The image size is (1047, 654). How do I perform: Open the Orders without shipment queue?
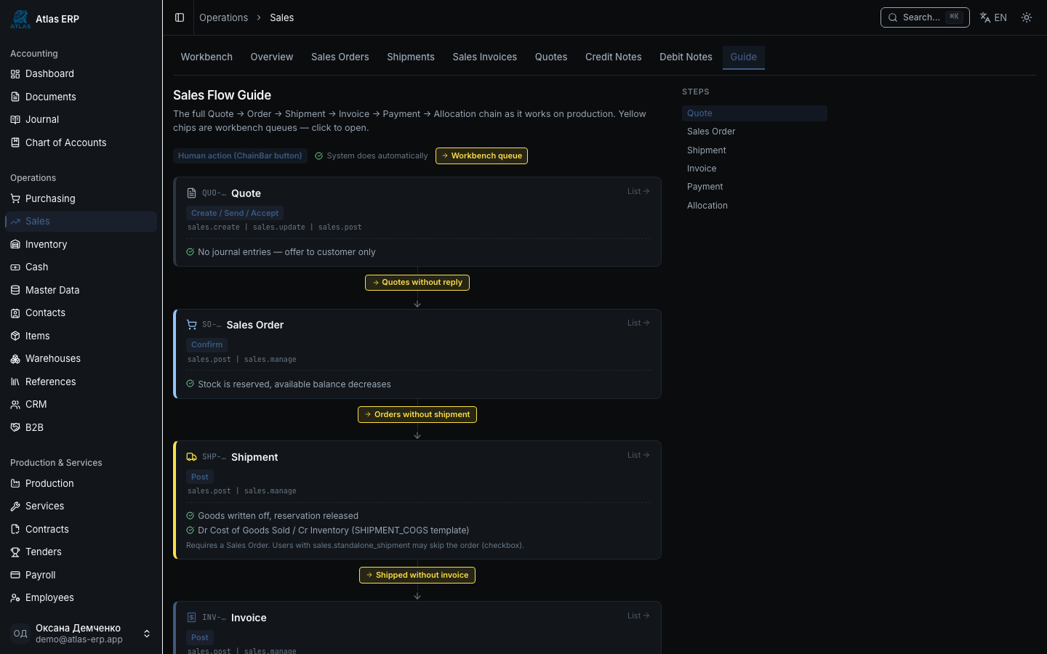(417, 414)
